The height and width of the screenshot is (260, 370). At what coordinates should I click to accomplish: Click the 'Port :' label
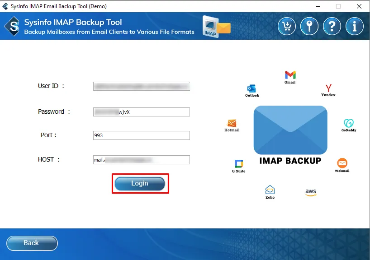tap(48, 135)
